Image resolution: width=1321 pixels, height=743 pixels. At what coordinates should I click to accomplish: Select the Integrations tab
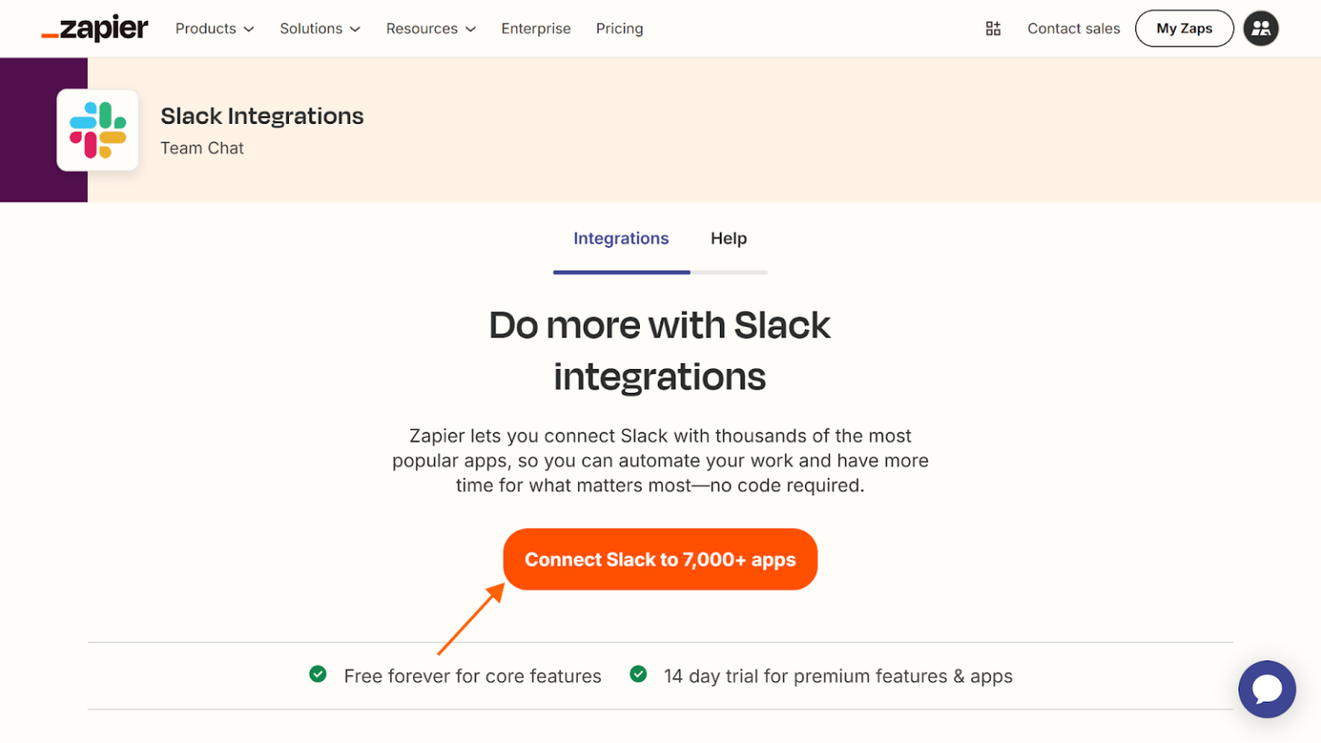[621, 238]
